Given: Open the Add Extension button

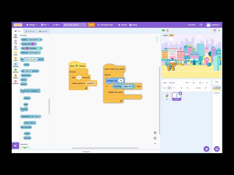Looking at the screenshot, I should coord(15,145).
